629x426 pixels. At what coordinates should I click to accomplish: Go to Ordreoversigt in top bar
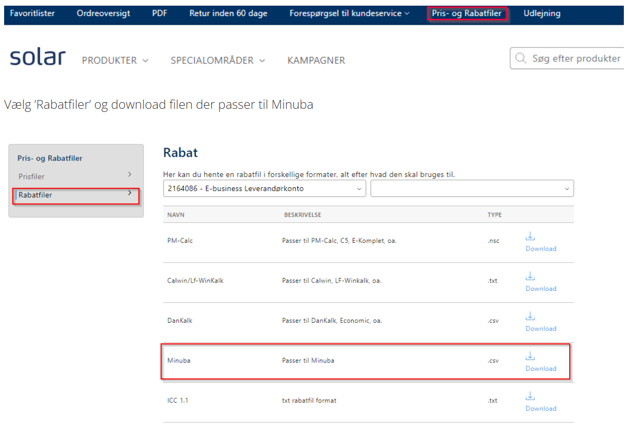pos(103,13)
